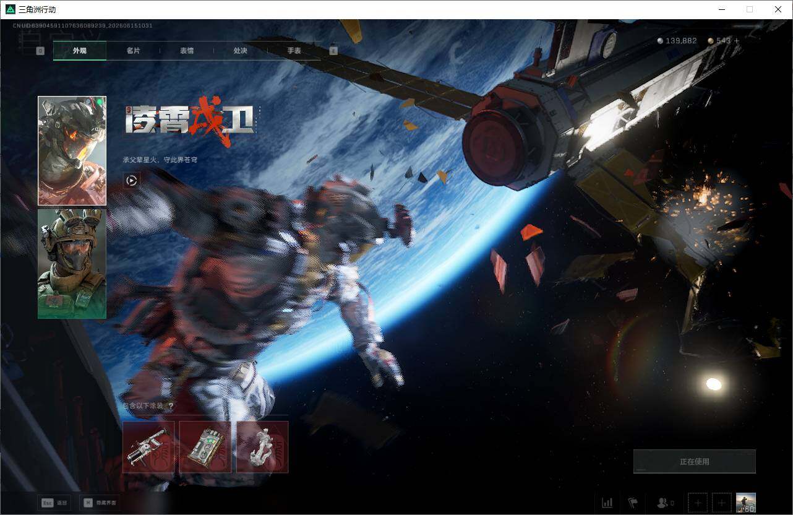Open the question mark help for included skins
This screenshot has width=793, height=515.
(x=171, y=406)
